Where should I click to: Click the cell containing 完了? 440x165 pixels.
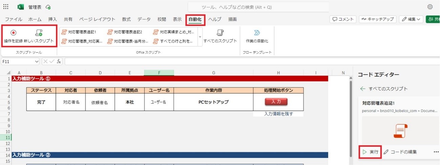(x=41, y=102)
